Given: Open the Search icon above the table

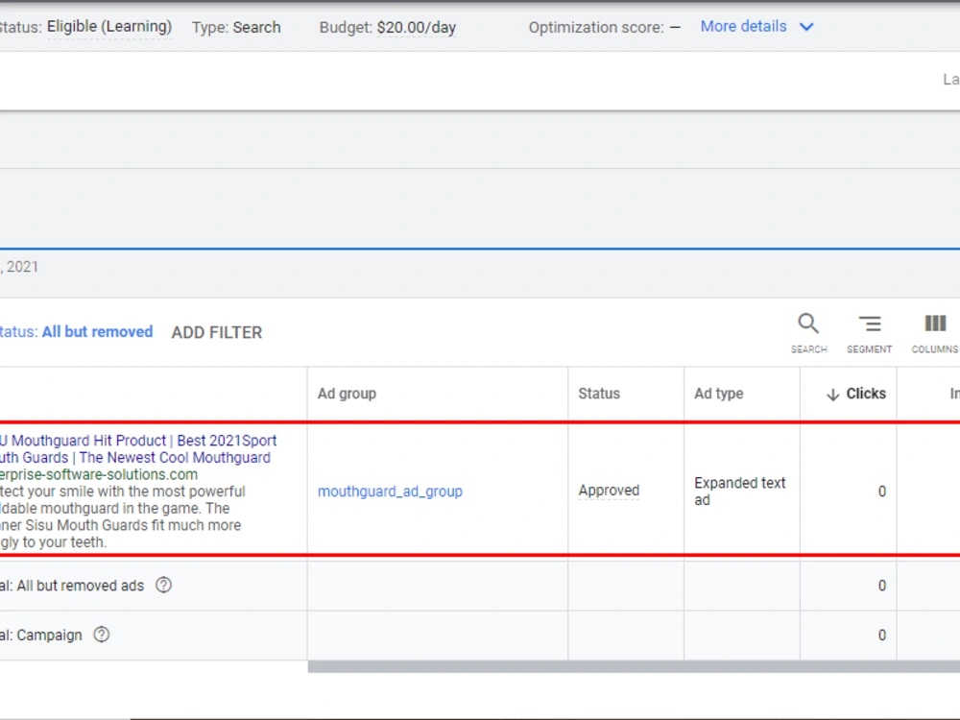Looking at the screenshot, I should pyautogui.click(x=808, y=324).
